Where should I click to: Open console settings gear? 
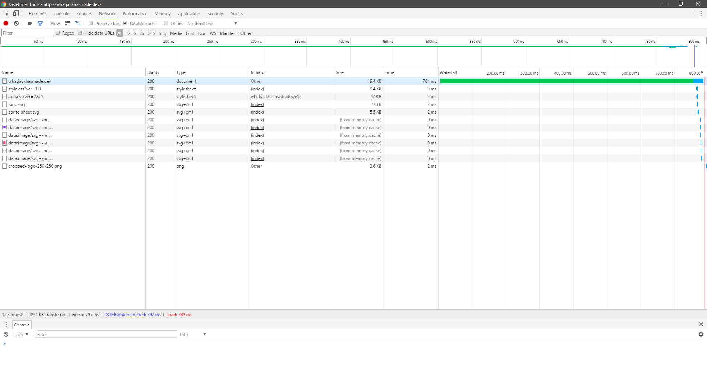tap(701, 334)
